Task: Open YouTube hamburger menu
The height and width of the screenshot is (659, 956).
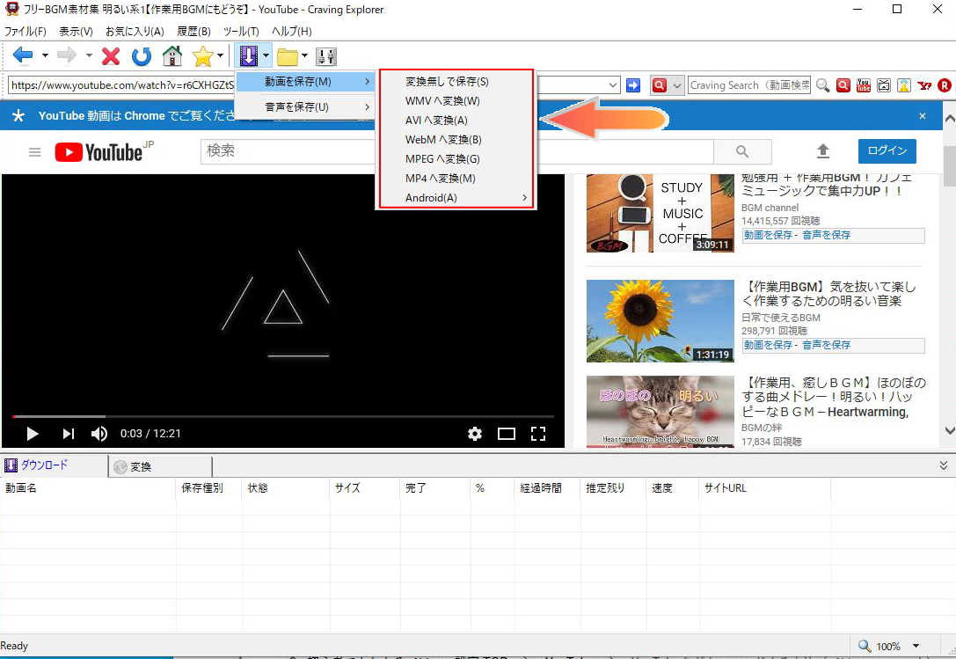Action: 35,152
